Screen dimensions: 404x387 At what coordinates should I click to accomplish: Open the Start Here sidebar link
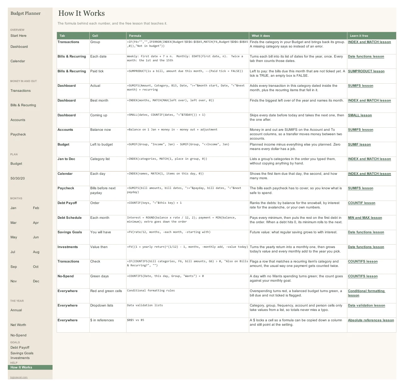click(19, 36)
